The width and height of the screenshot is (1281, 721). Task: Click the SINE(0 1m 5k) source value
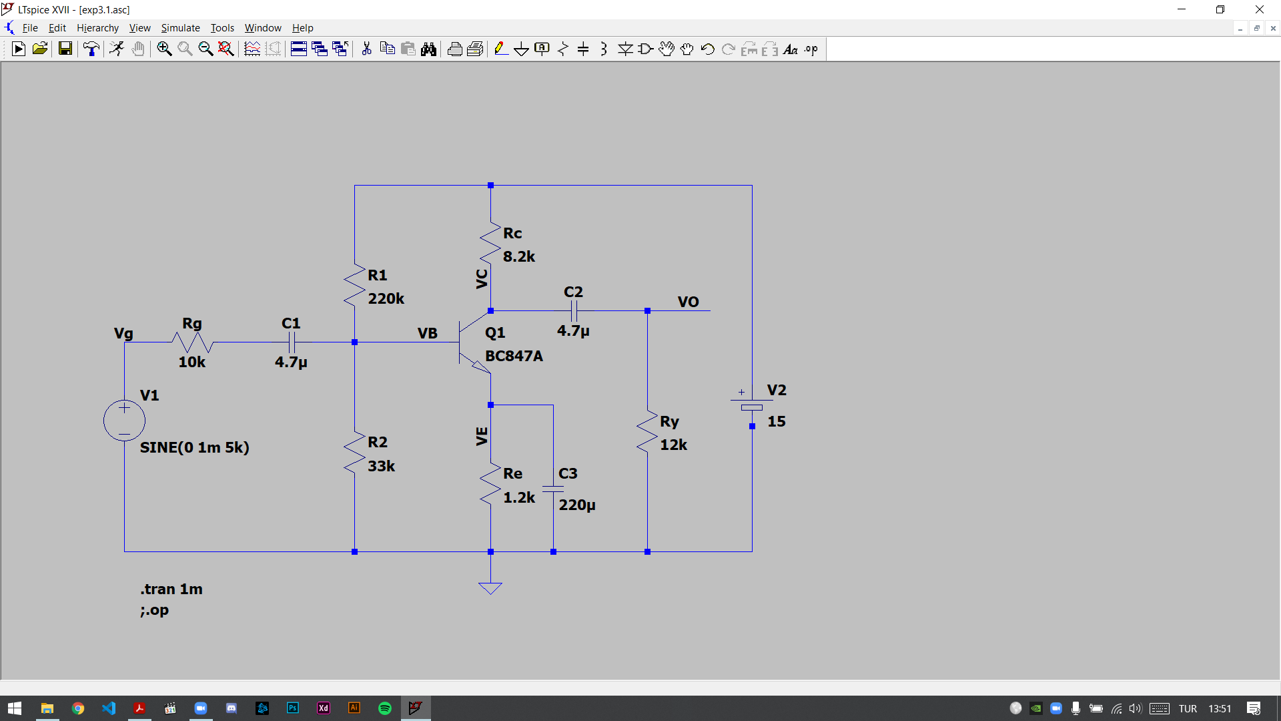[x=194, y=447]
